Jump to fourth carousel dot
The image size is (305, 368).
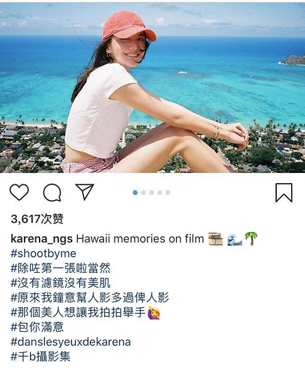click(160, 192)
